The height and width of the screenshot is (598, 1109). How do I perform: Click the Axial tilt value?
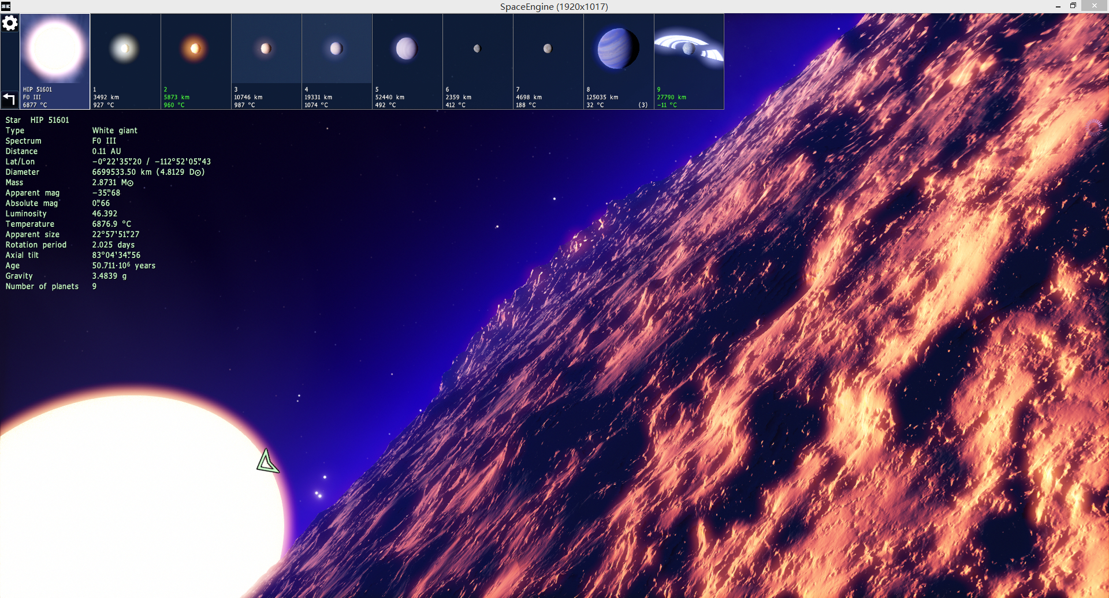[116, 255]
